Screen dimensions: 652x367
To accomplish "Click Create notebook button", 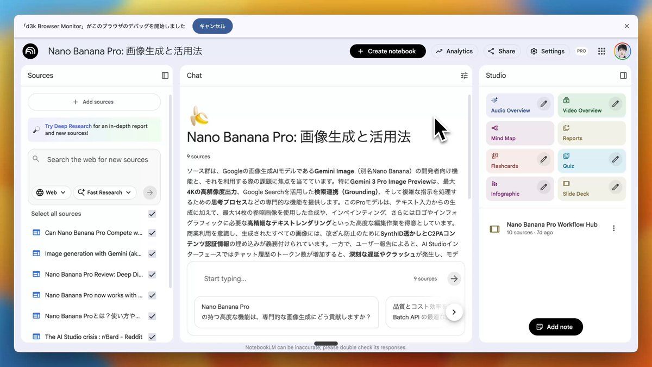I will (x=387, y=51).
